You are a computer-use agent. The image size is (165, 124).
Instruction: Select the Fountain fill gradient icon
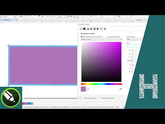click(x=88, y=29)
